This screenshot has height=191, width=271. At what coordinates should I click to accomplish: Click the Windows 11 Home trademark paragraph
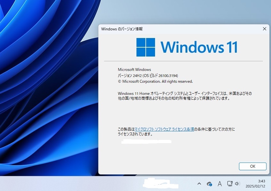click(185, 96)
